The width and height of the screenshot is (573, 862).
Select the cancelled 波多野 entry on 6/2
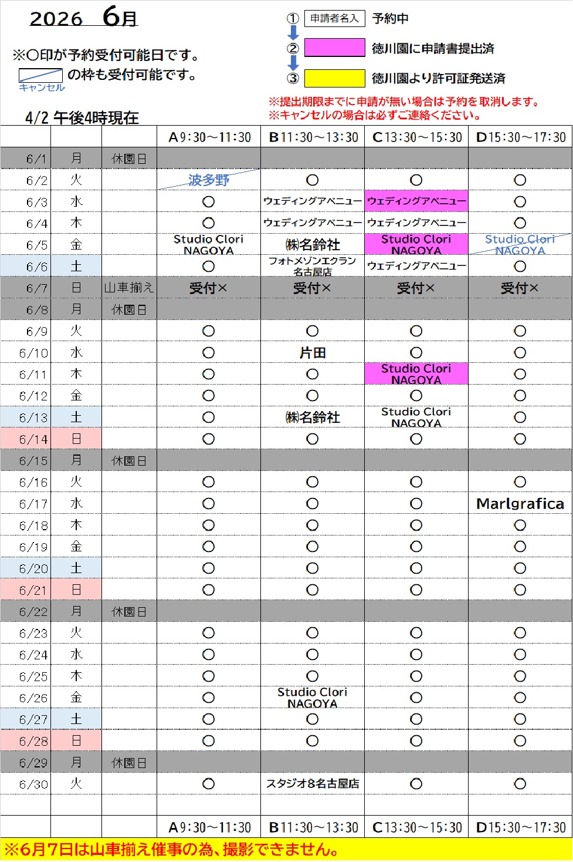[x=209, y=180]
